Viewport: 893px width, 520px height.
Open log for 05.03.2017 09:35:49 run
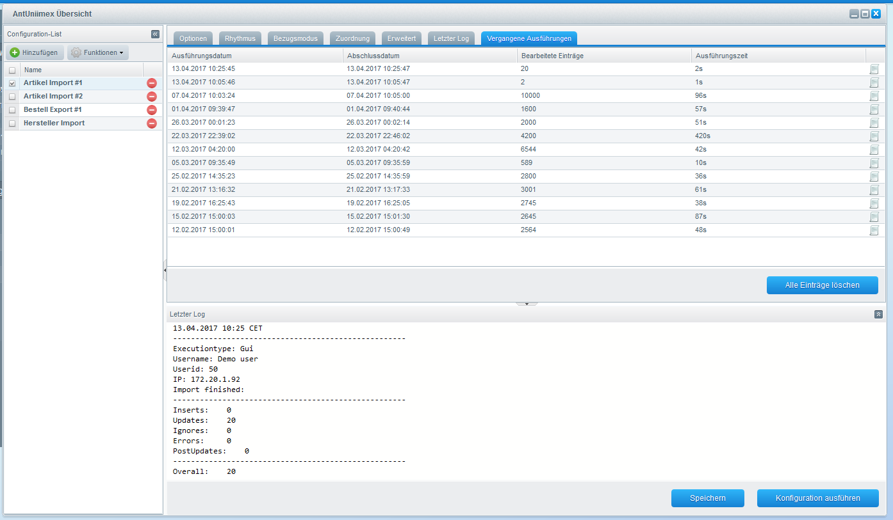click(x=874, y=163)
